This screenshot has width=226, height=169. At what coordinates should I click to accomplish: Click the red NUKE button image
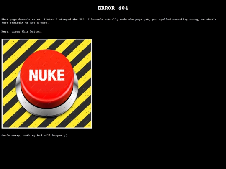coord(47,83)
